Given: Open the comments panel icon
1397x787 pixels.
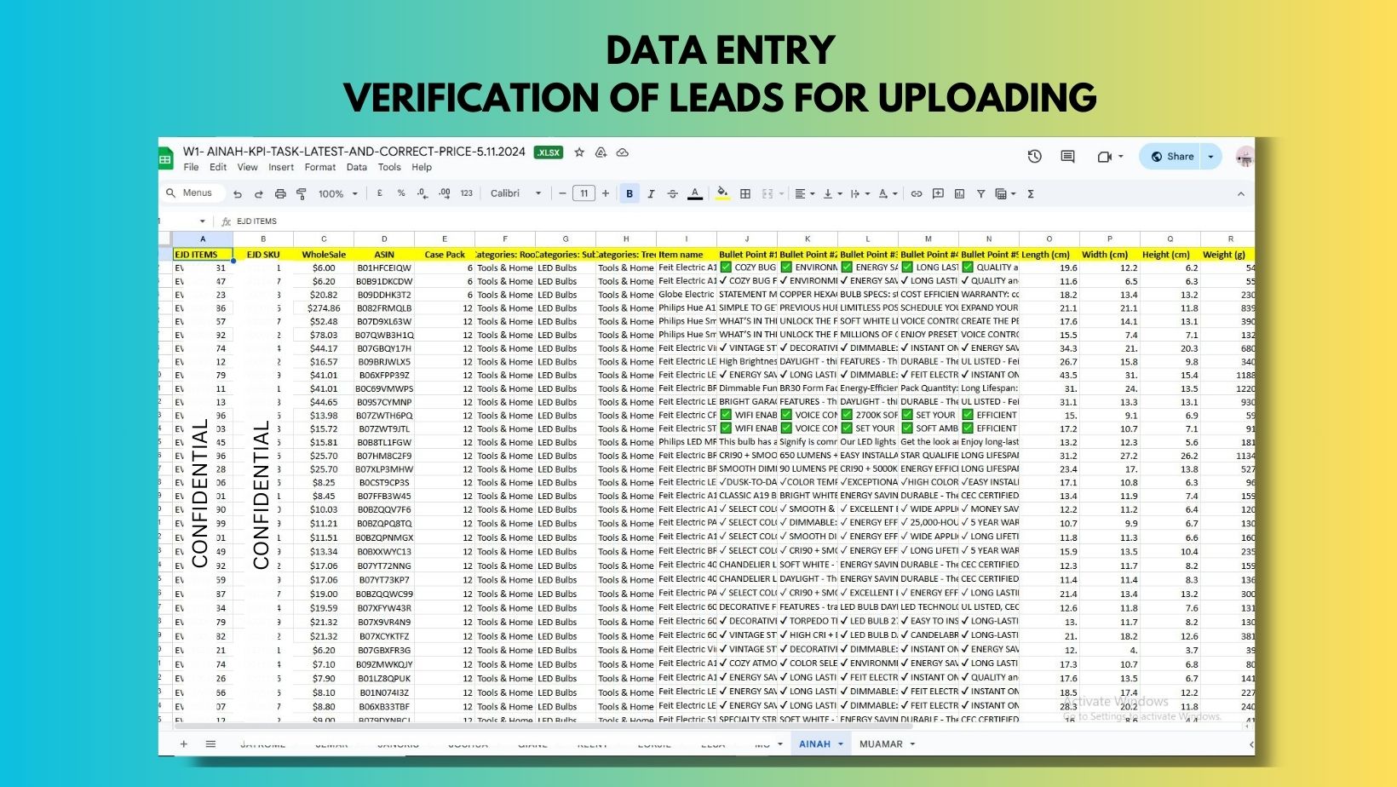Looking at the screenshot, I should tap(1067, 157).
